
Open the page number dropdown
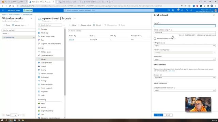tap(14, 115)
